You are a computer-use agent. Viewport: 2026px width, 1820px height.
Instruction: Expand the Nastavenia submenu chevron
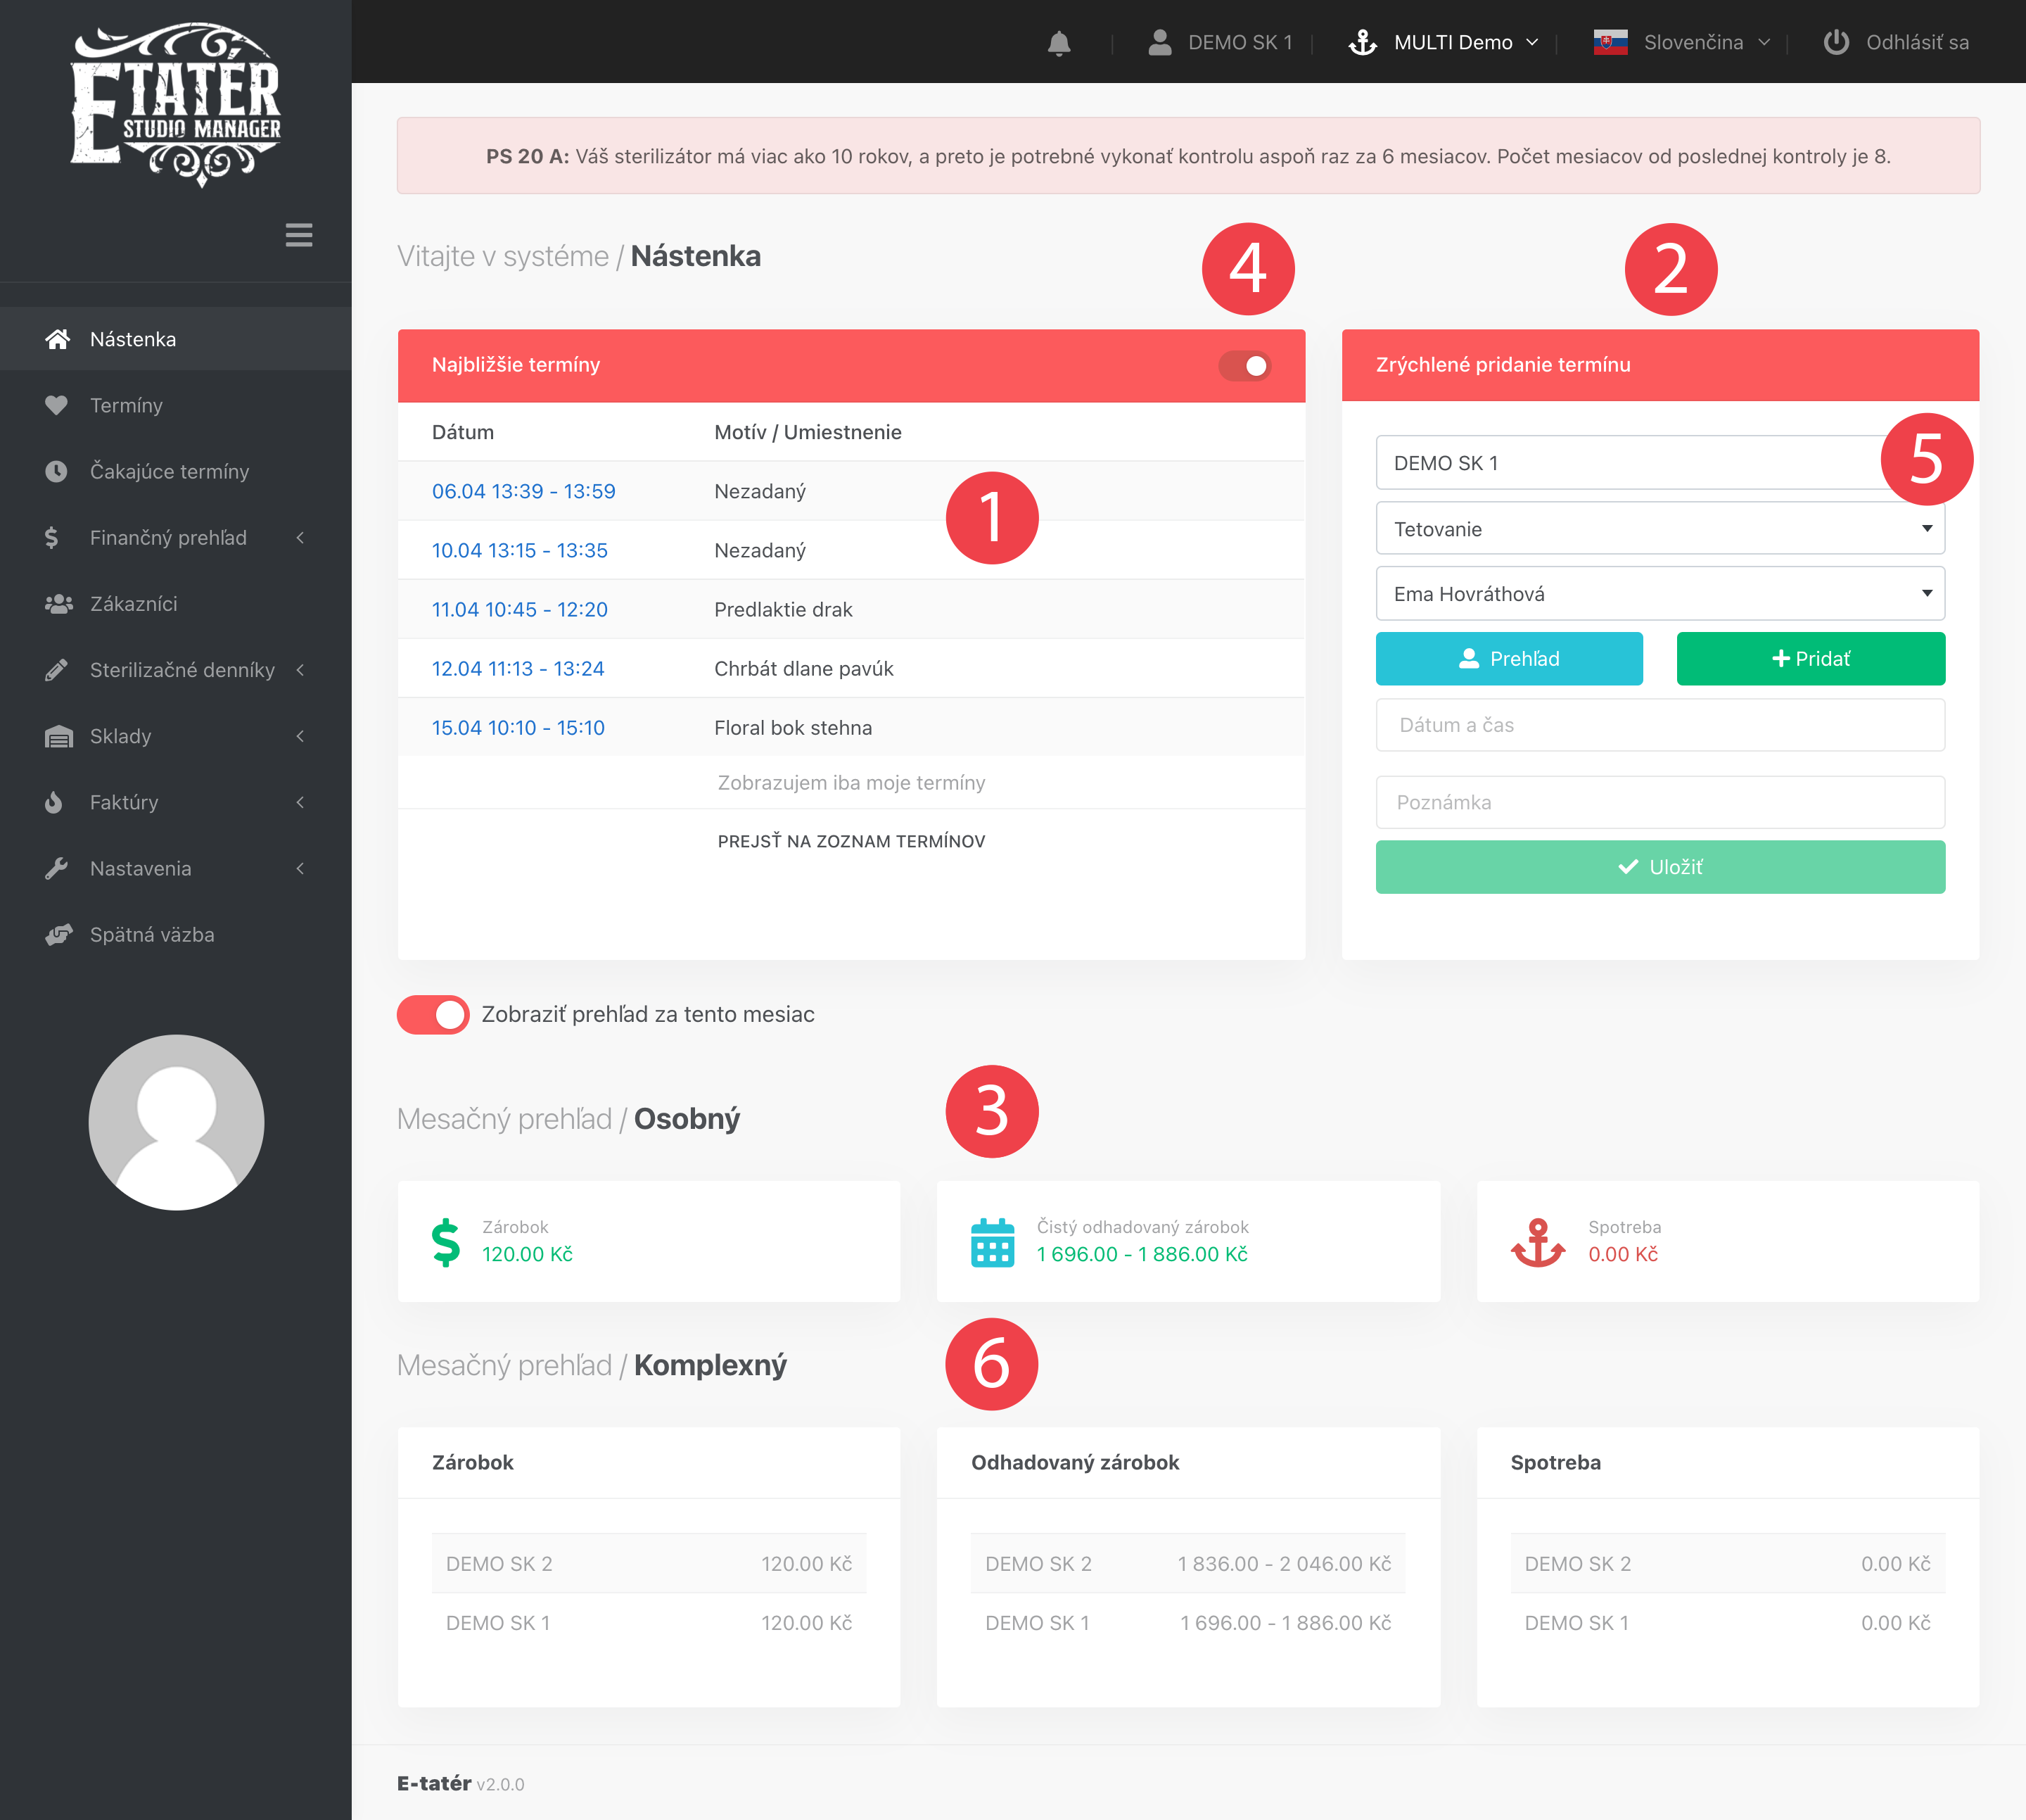tap(300, 868)
